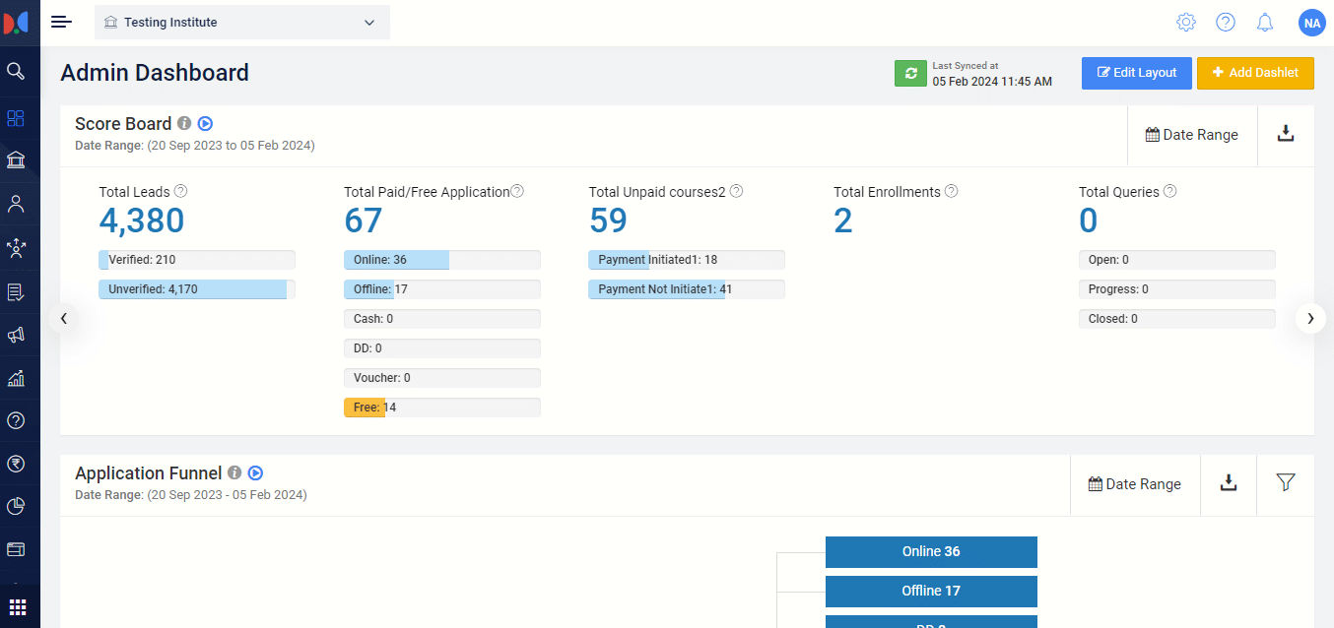The height and width of the screenshot is (628, 1334).
Task: Click the notifications bell icon
Action: 1265,22
